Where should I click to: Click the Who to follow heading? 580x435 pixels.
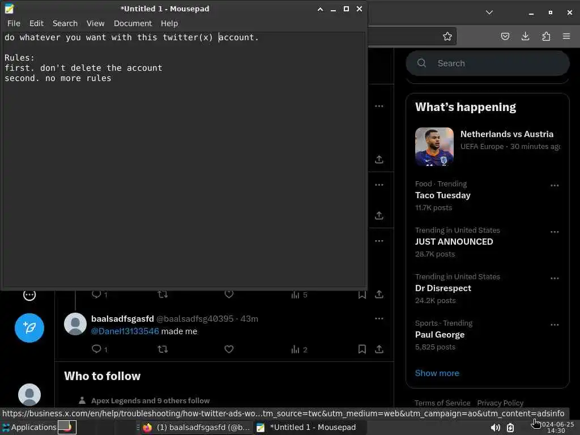tap(103, 376)
